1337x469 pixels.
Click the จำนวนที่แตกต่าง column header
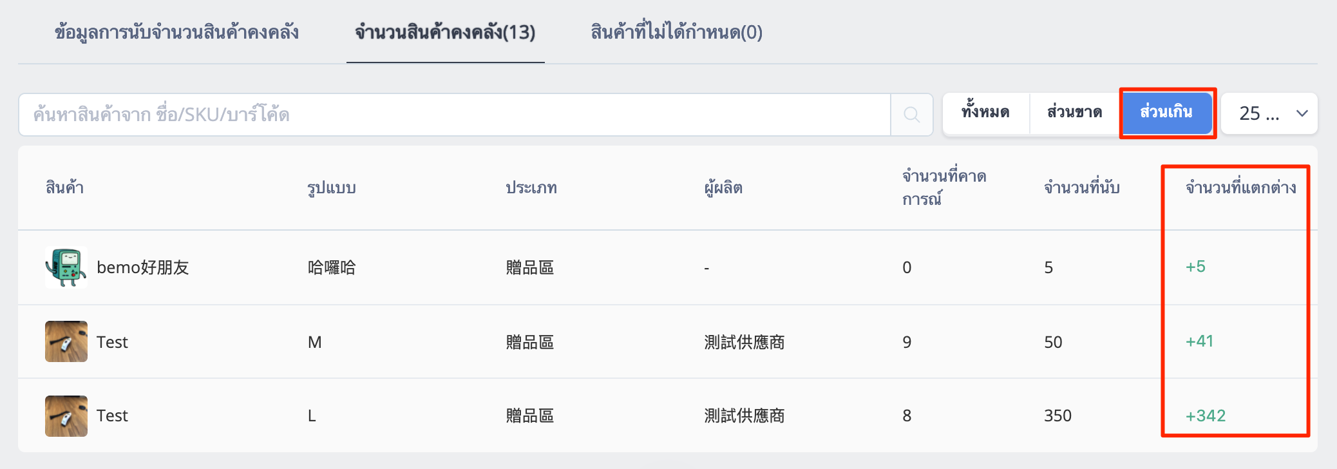(x=1240, y=187)
